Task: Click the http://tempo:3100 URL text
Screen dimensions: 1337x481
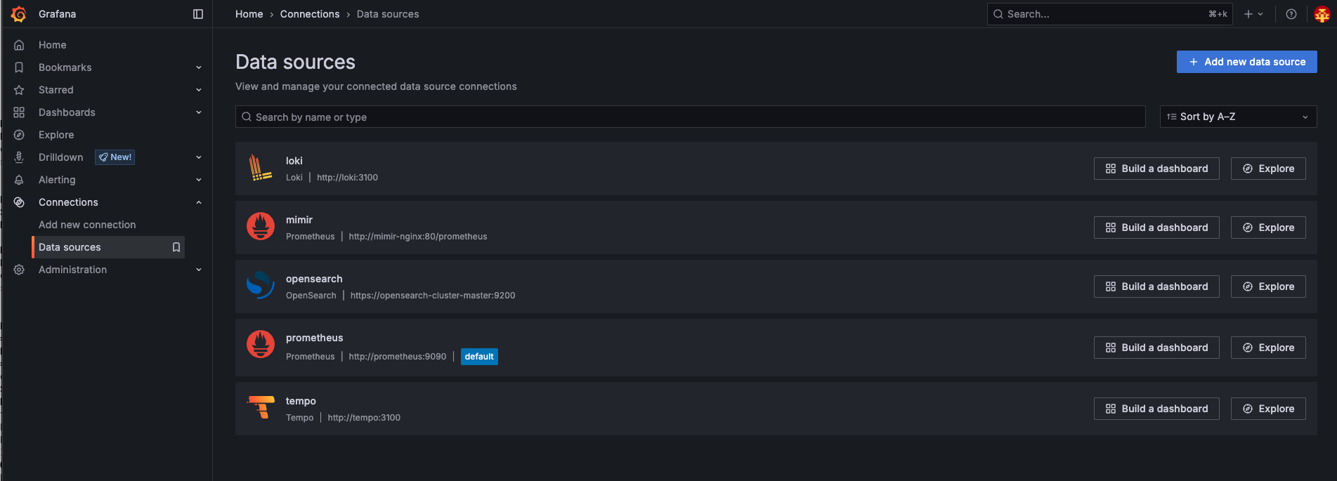Action: point(364,418)
